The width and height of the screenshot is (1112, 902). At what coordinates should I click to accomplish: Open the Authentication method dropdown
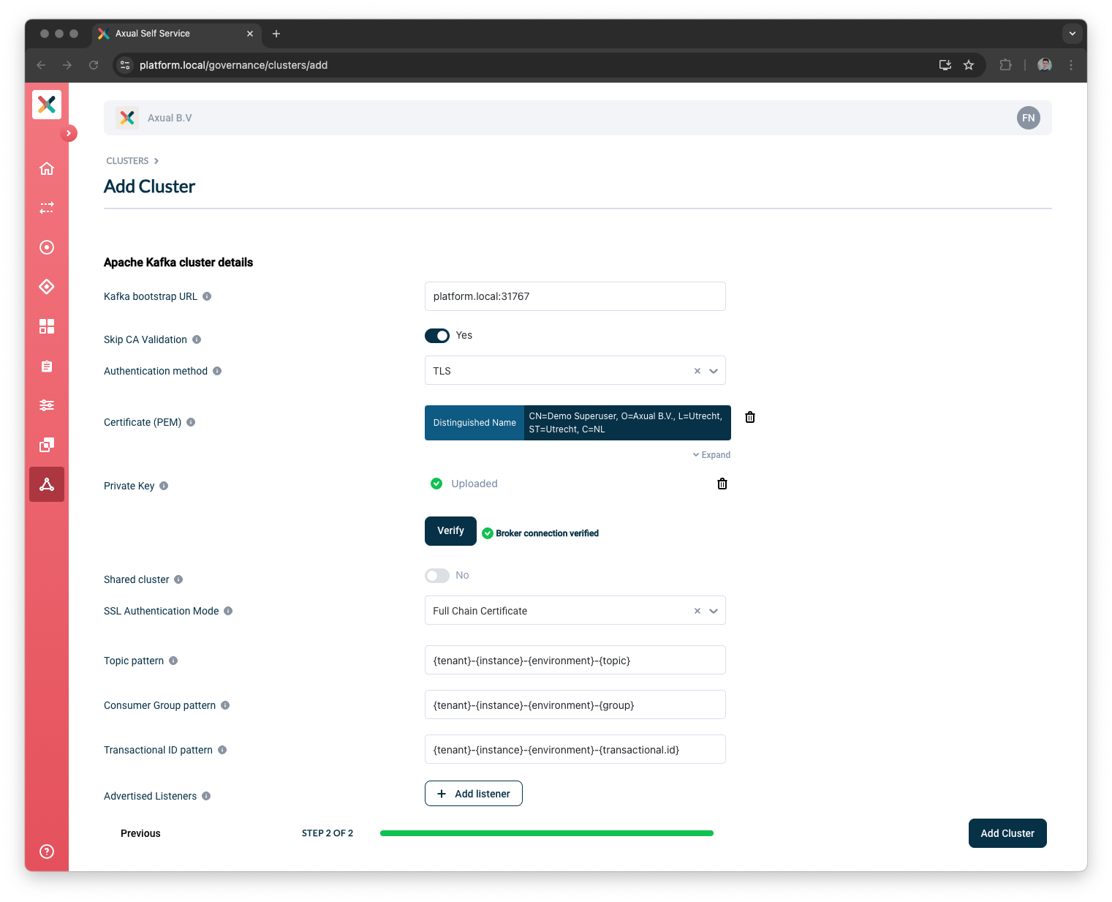714,370
